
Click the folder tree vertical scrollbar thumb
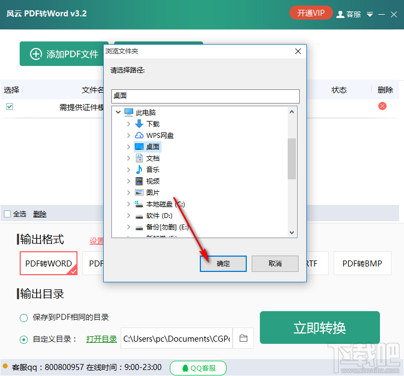(x=292, y=159)
